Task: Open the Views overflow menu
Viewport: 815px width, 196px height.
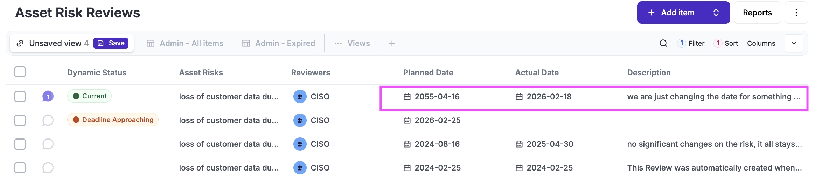Action: 352,43
